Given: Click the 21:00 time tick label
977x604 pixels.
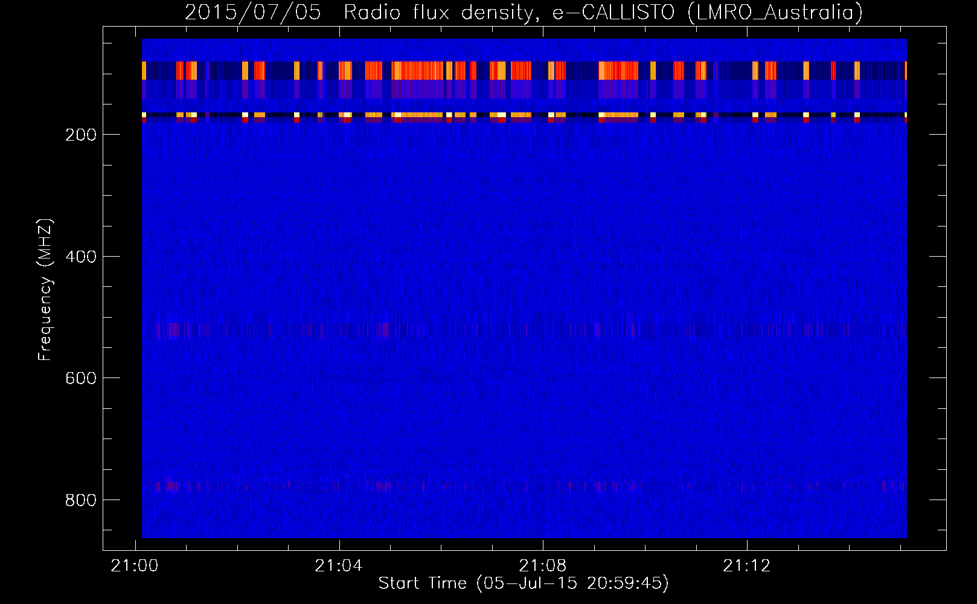Looking at the screenshot, I should [x=135, y=566].
